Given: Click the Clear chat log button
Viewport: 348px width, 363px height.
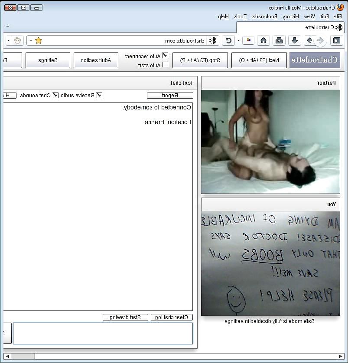Looking at the screenshot, I should point(172,317).
